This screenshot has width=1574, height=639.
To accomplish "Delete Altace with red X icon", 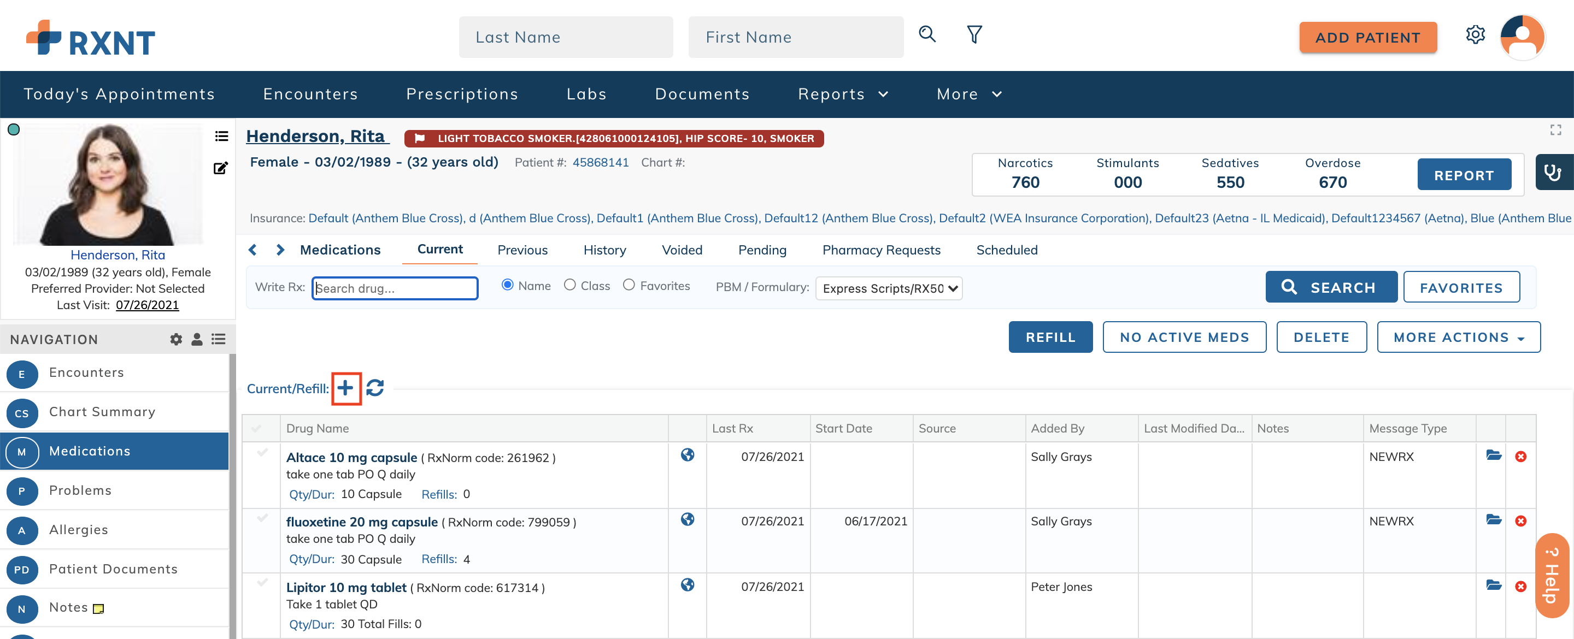I will (x=1521, y=457).
